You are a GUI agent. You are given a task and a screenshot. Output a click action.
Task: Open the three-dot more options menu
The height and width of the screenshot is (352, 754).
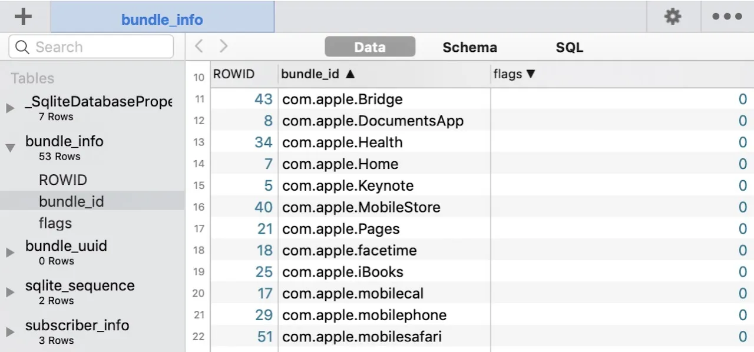pyautogui.click(x=727, y=16)
